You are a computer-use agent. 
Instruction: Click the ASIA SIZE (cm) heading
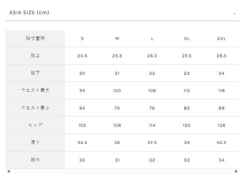point(29,13)
